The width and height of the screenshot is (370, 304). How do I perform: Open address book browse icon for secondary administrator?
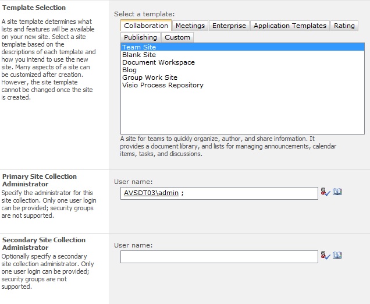tap(337, 255)
